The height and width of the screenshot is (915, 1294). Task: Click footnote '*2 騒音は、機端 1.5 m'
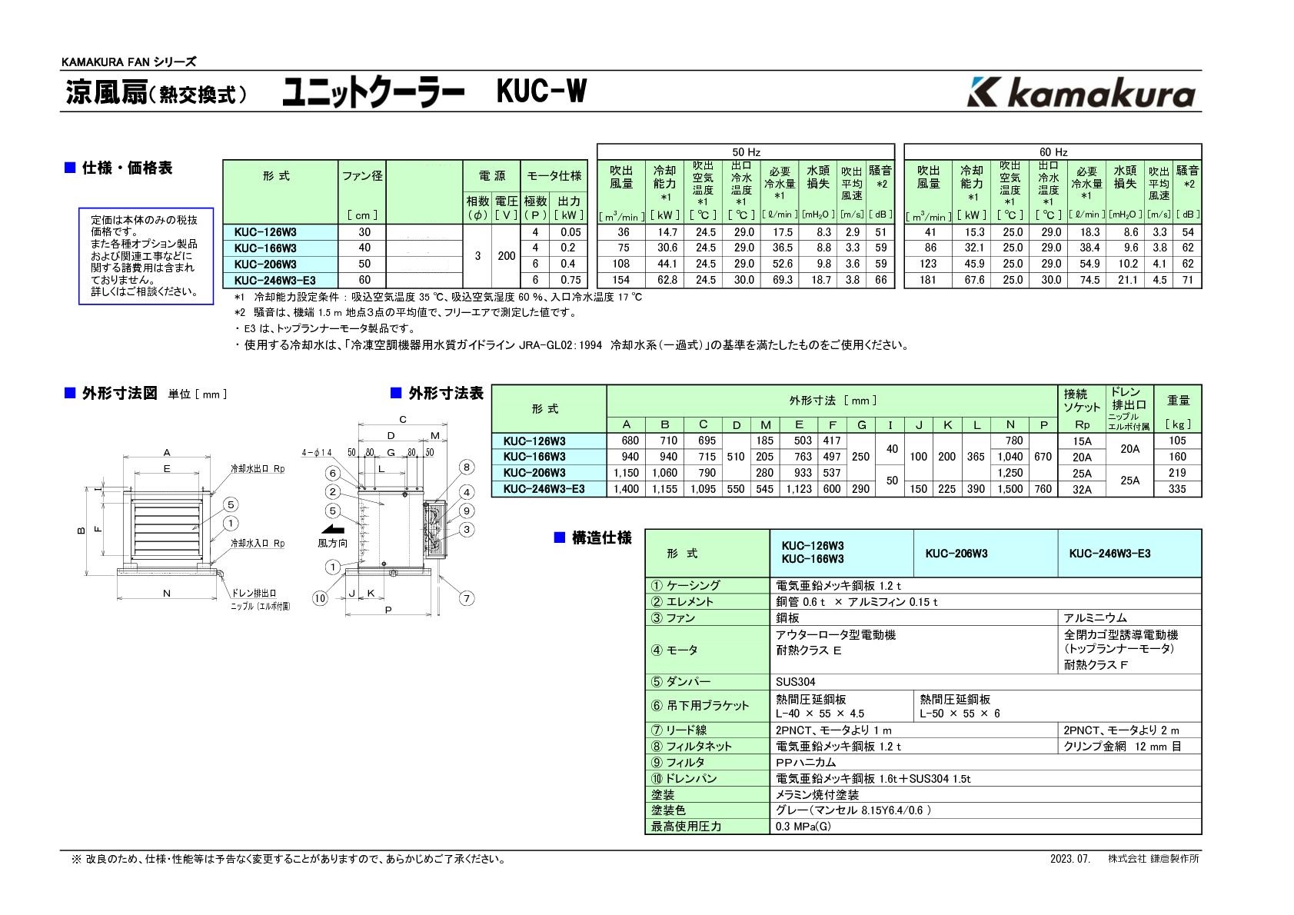point(405,313)
